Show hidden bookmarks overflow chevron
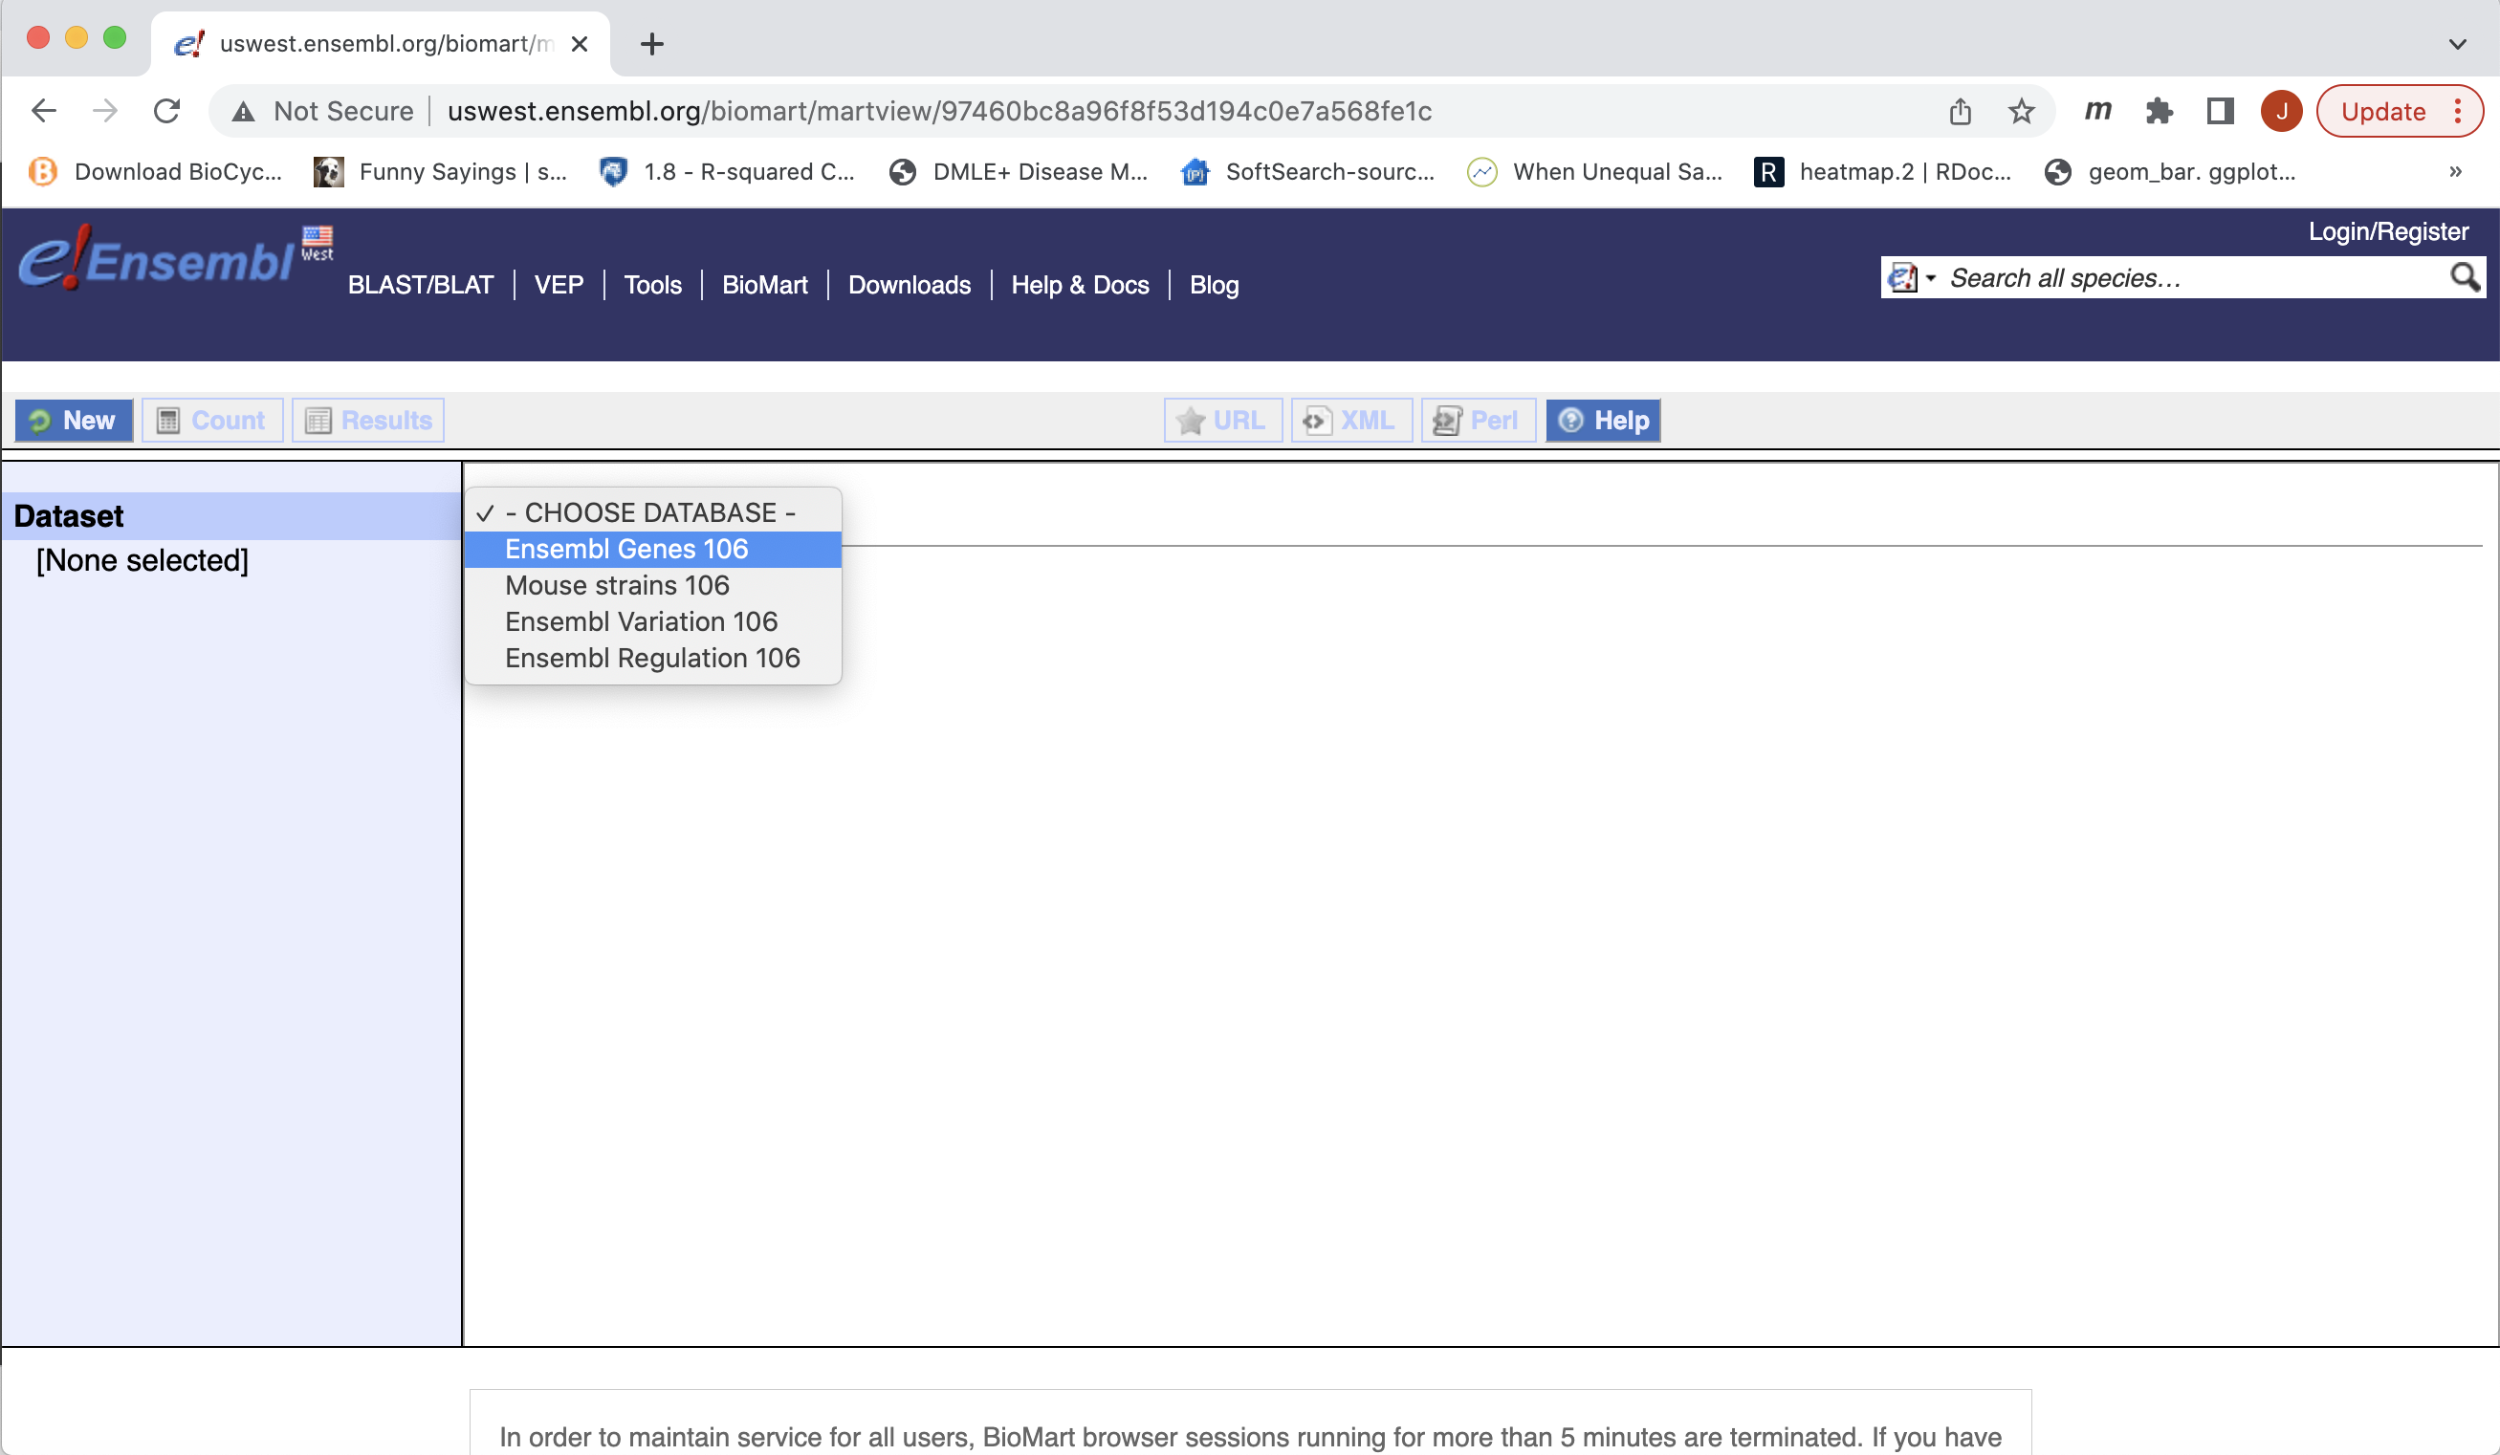This screenshot has height=1455, width=2500. [2455, 171]
